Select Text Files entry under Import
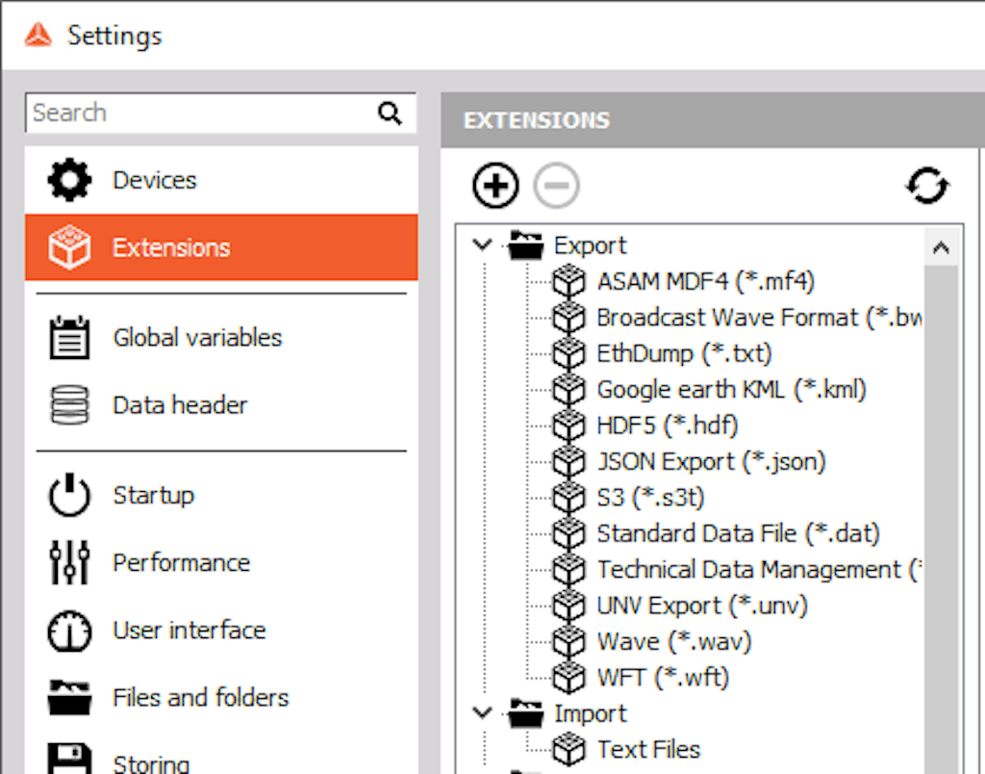 point(648,750)
